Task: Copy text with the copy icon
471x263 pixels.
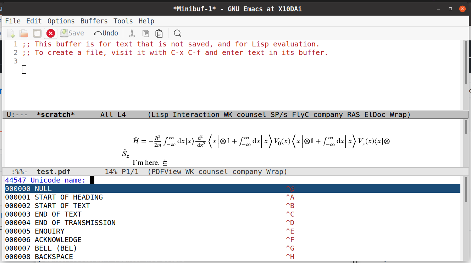Action: click(x=145, y=33)
